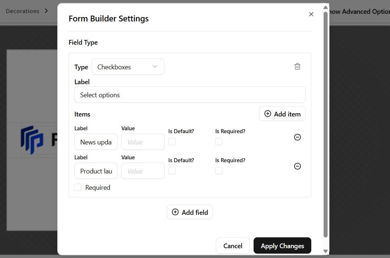Close the Form Builder Settings dialog
Image resolution: width=390 pixels, height=258 pixels.
coord(311,14)
